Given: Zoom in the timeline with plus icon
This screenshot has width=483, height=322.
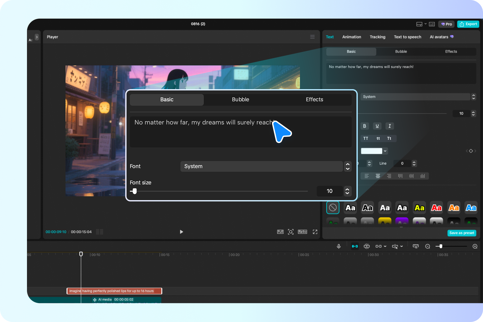Looking at the screenshot, I should click(x=475, y=246).
